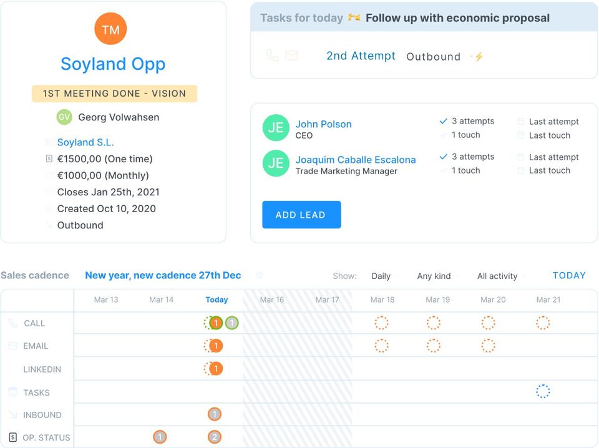The image size is (599, 448).
Task: Click John Polson's JE avatar
Action: point(276,128)
